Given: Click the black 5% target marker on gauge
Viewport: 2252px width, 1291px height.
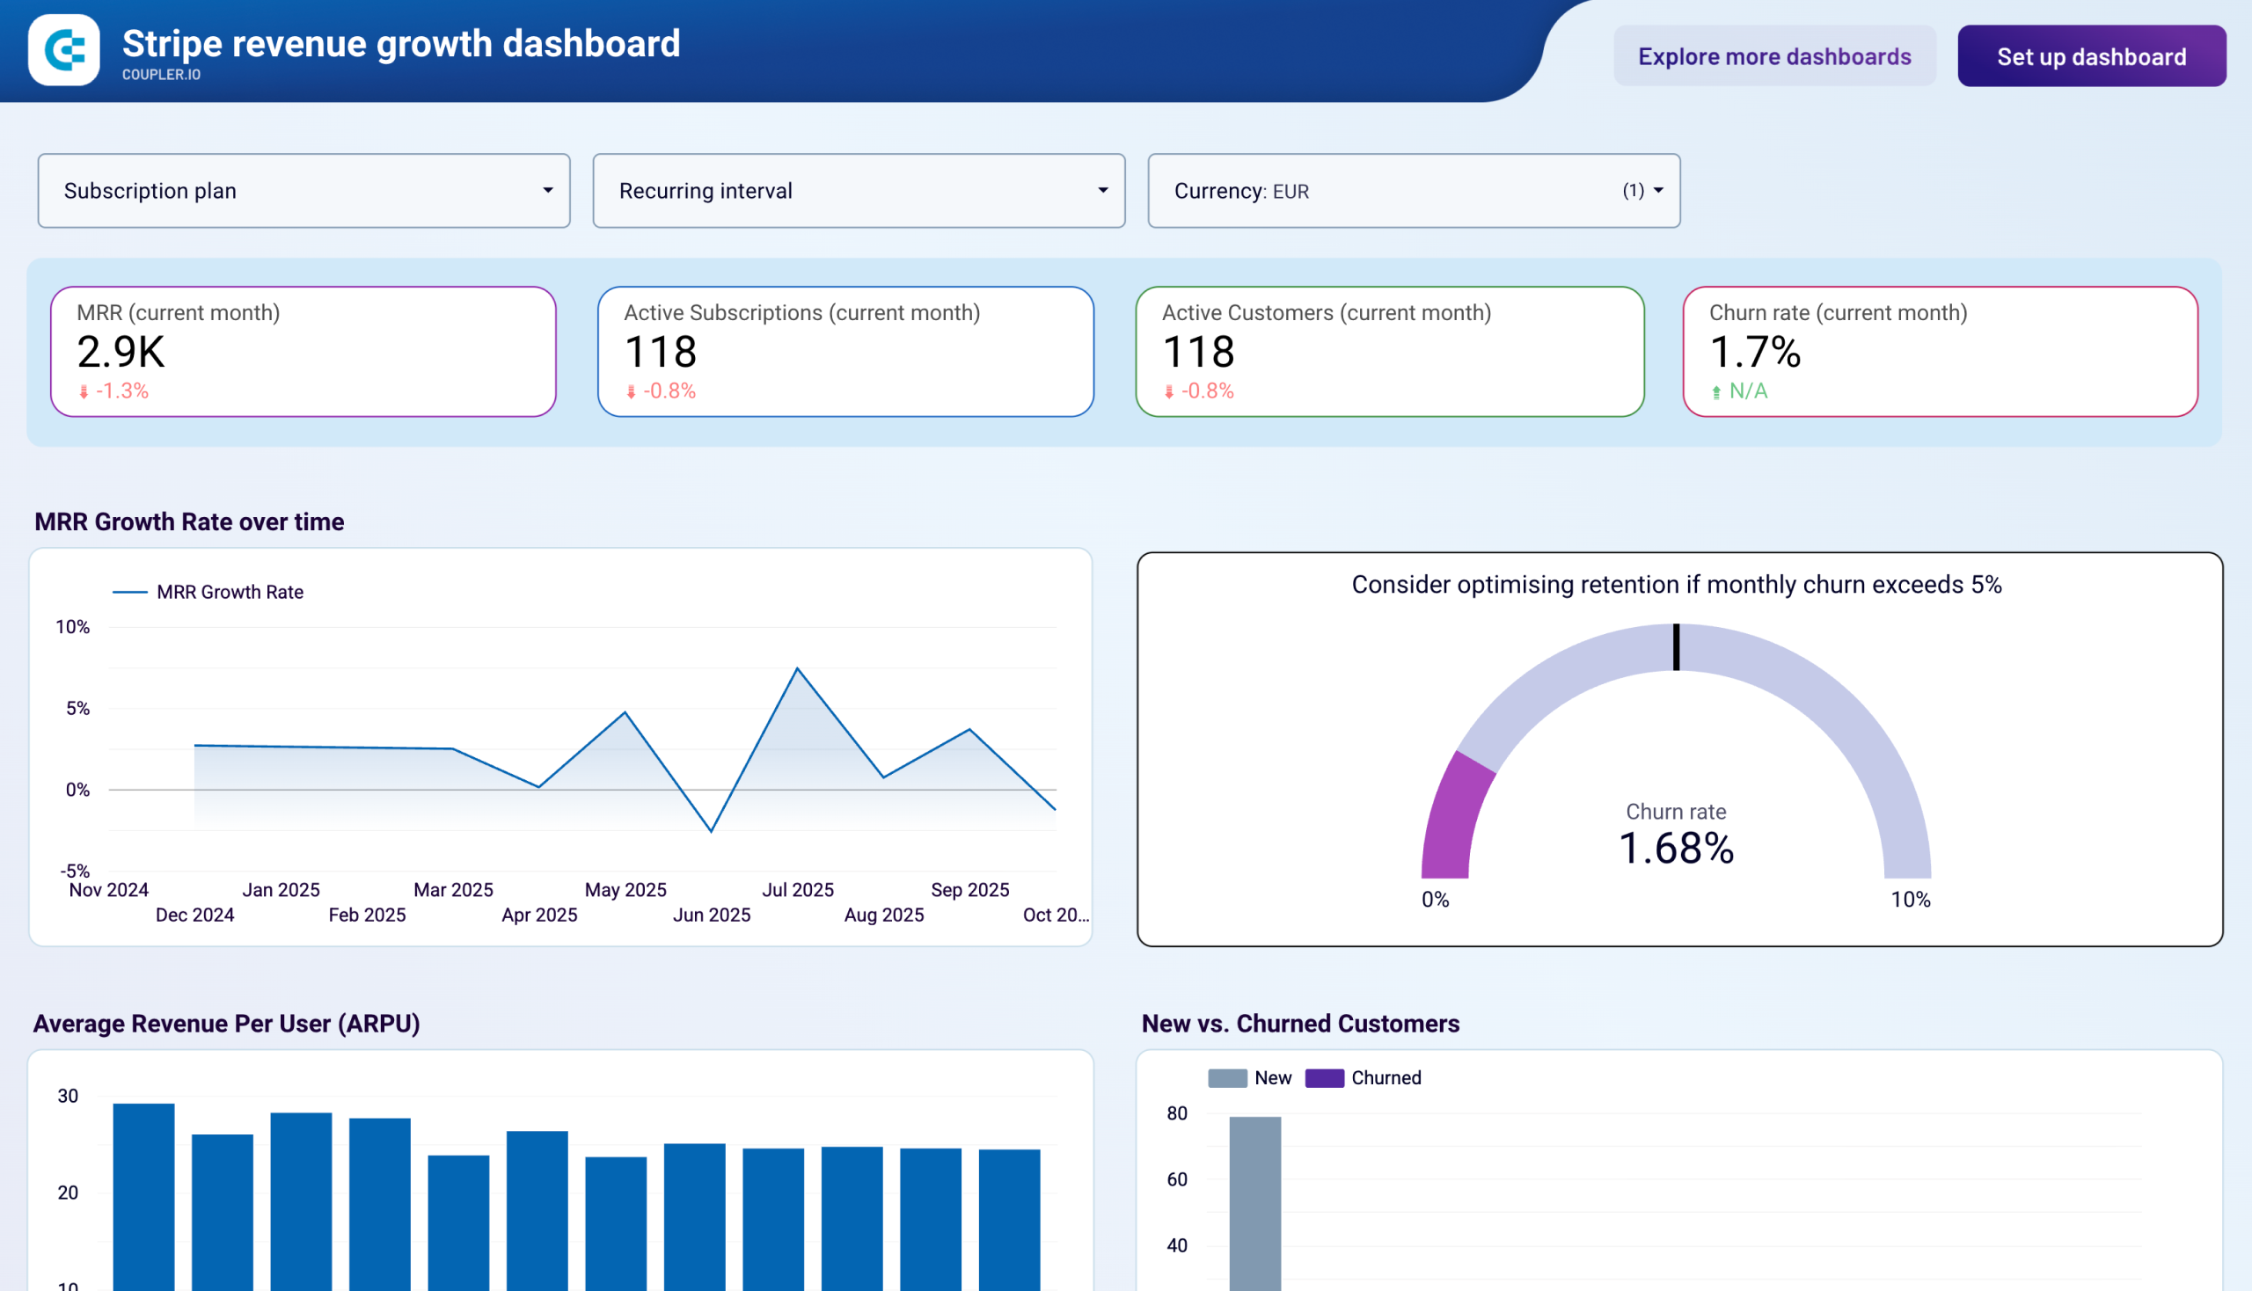Looking at the screenshot, I should (1676, 646).
